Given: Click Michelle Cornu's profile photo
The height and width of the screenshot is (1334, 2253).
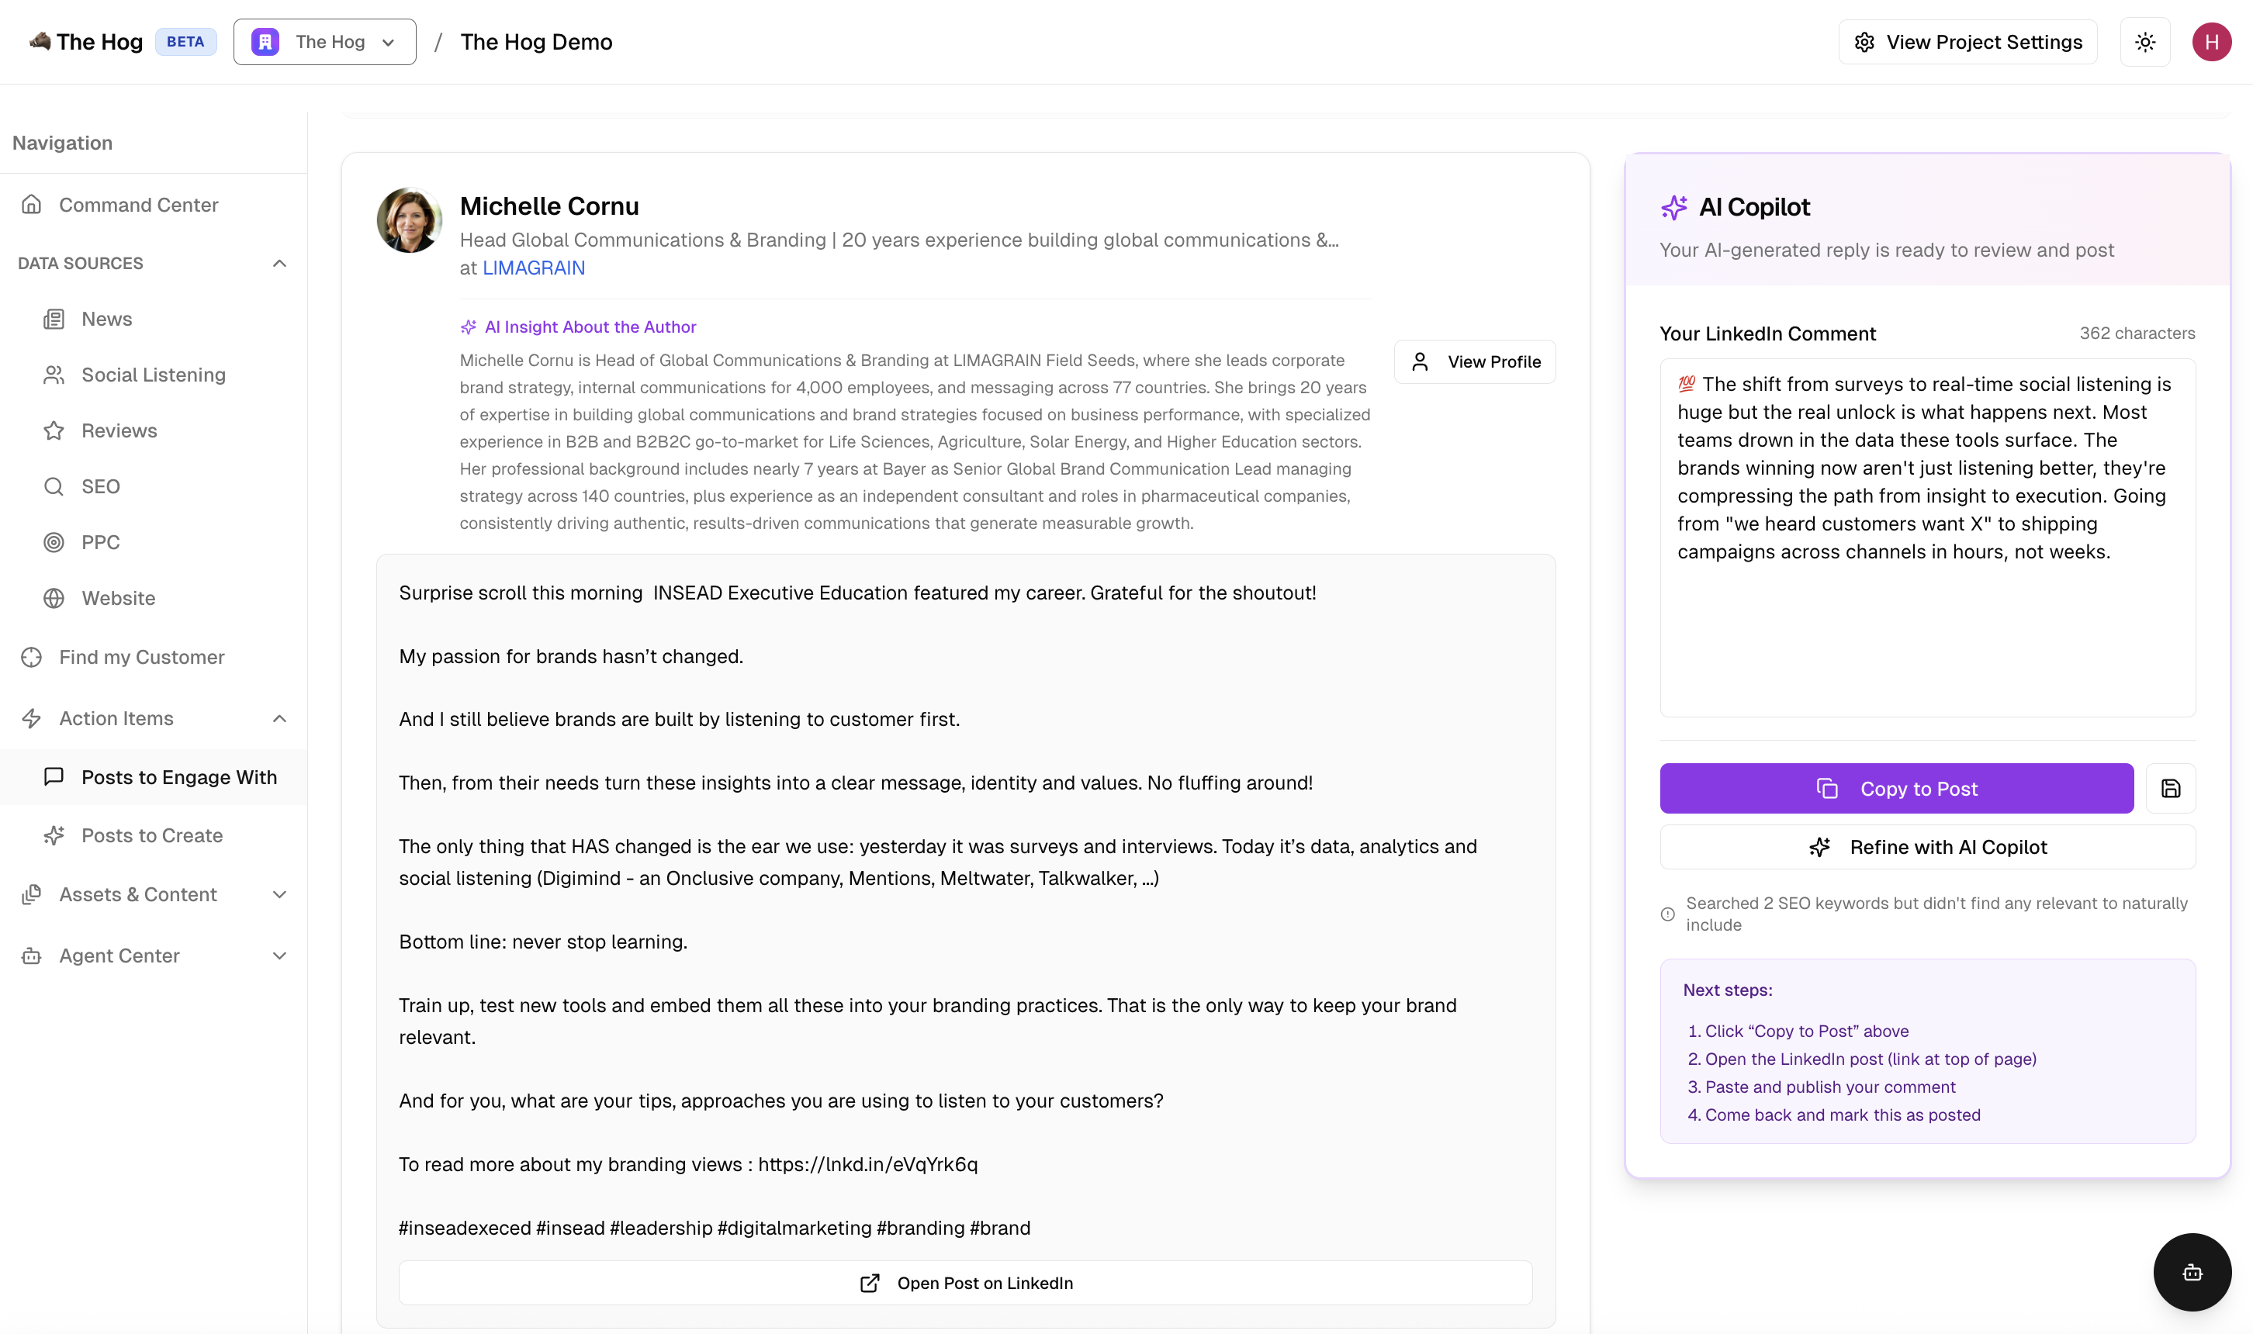Looking at the screenshot, I should (409, 220).
